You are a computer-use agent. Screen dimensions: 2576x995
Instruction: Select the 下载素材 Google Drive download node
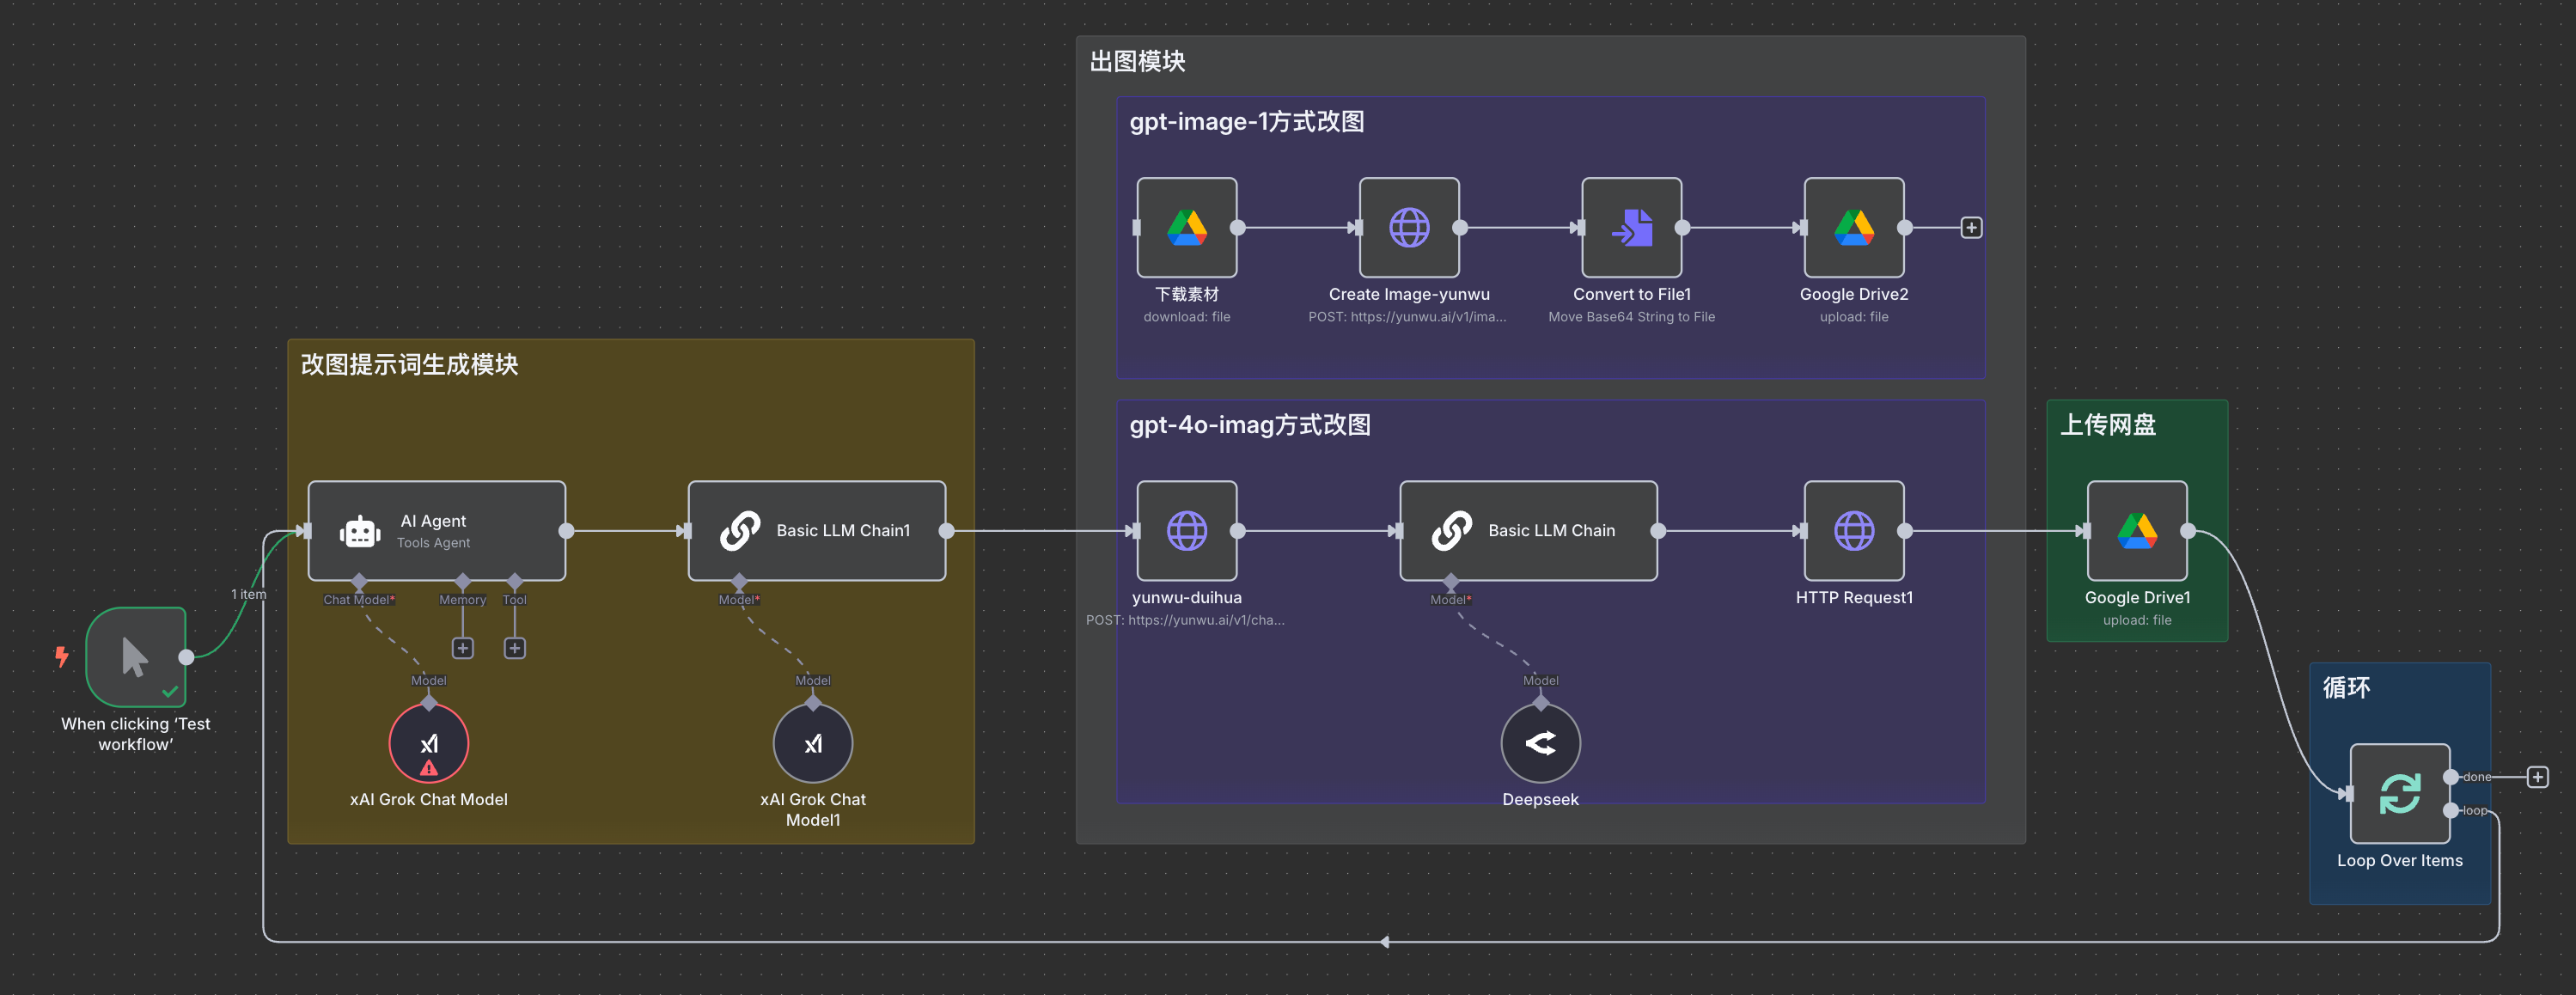(1187, 228)
